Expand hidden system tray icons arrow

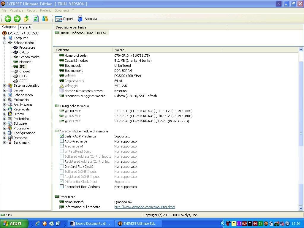tap(223, 224)
